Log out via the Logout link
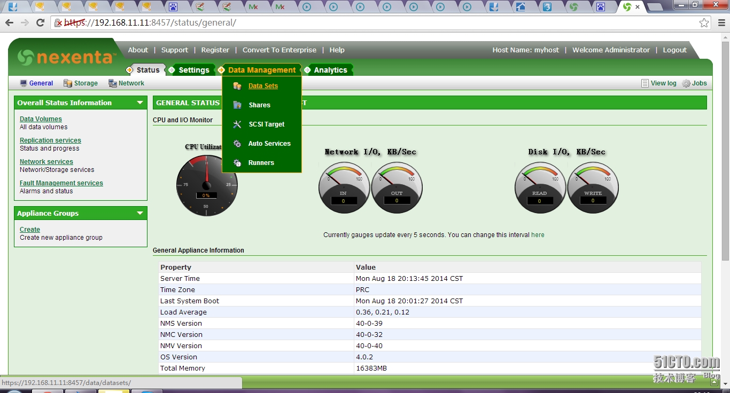The width and height of the screenshot is (730, 393). tap(675, 50)
